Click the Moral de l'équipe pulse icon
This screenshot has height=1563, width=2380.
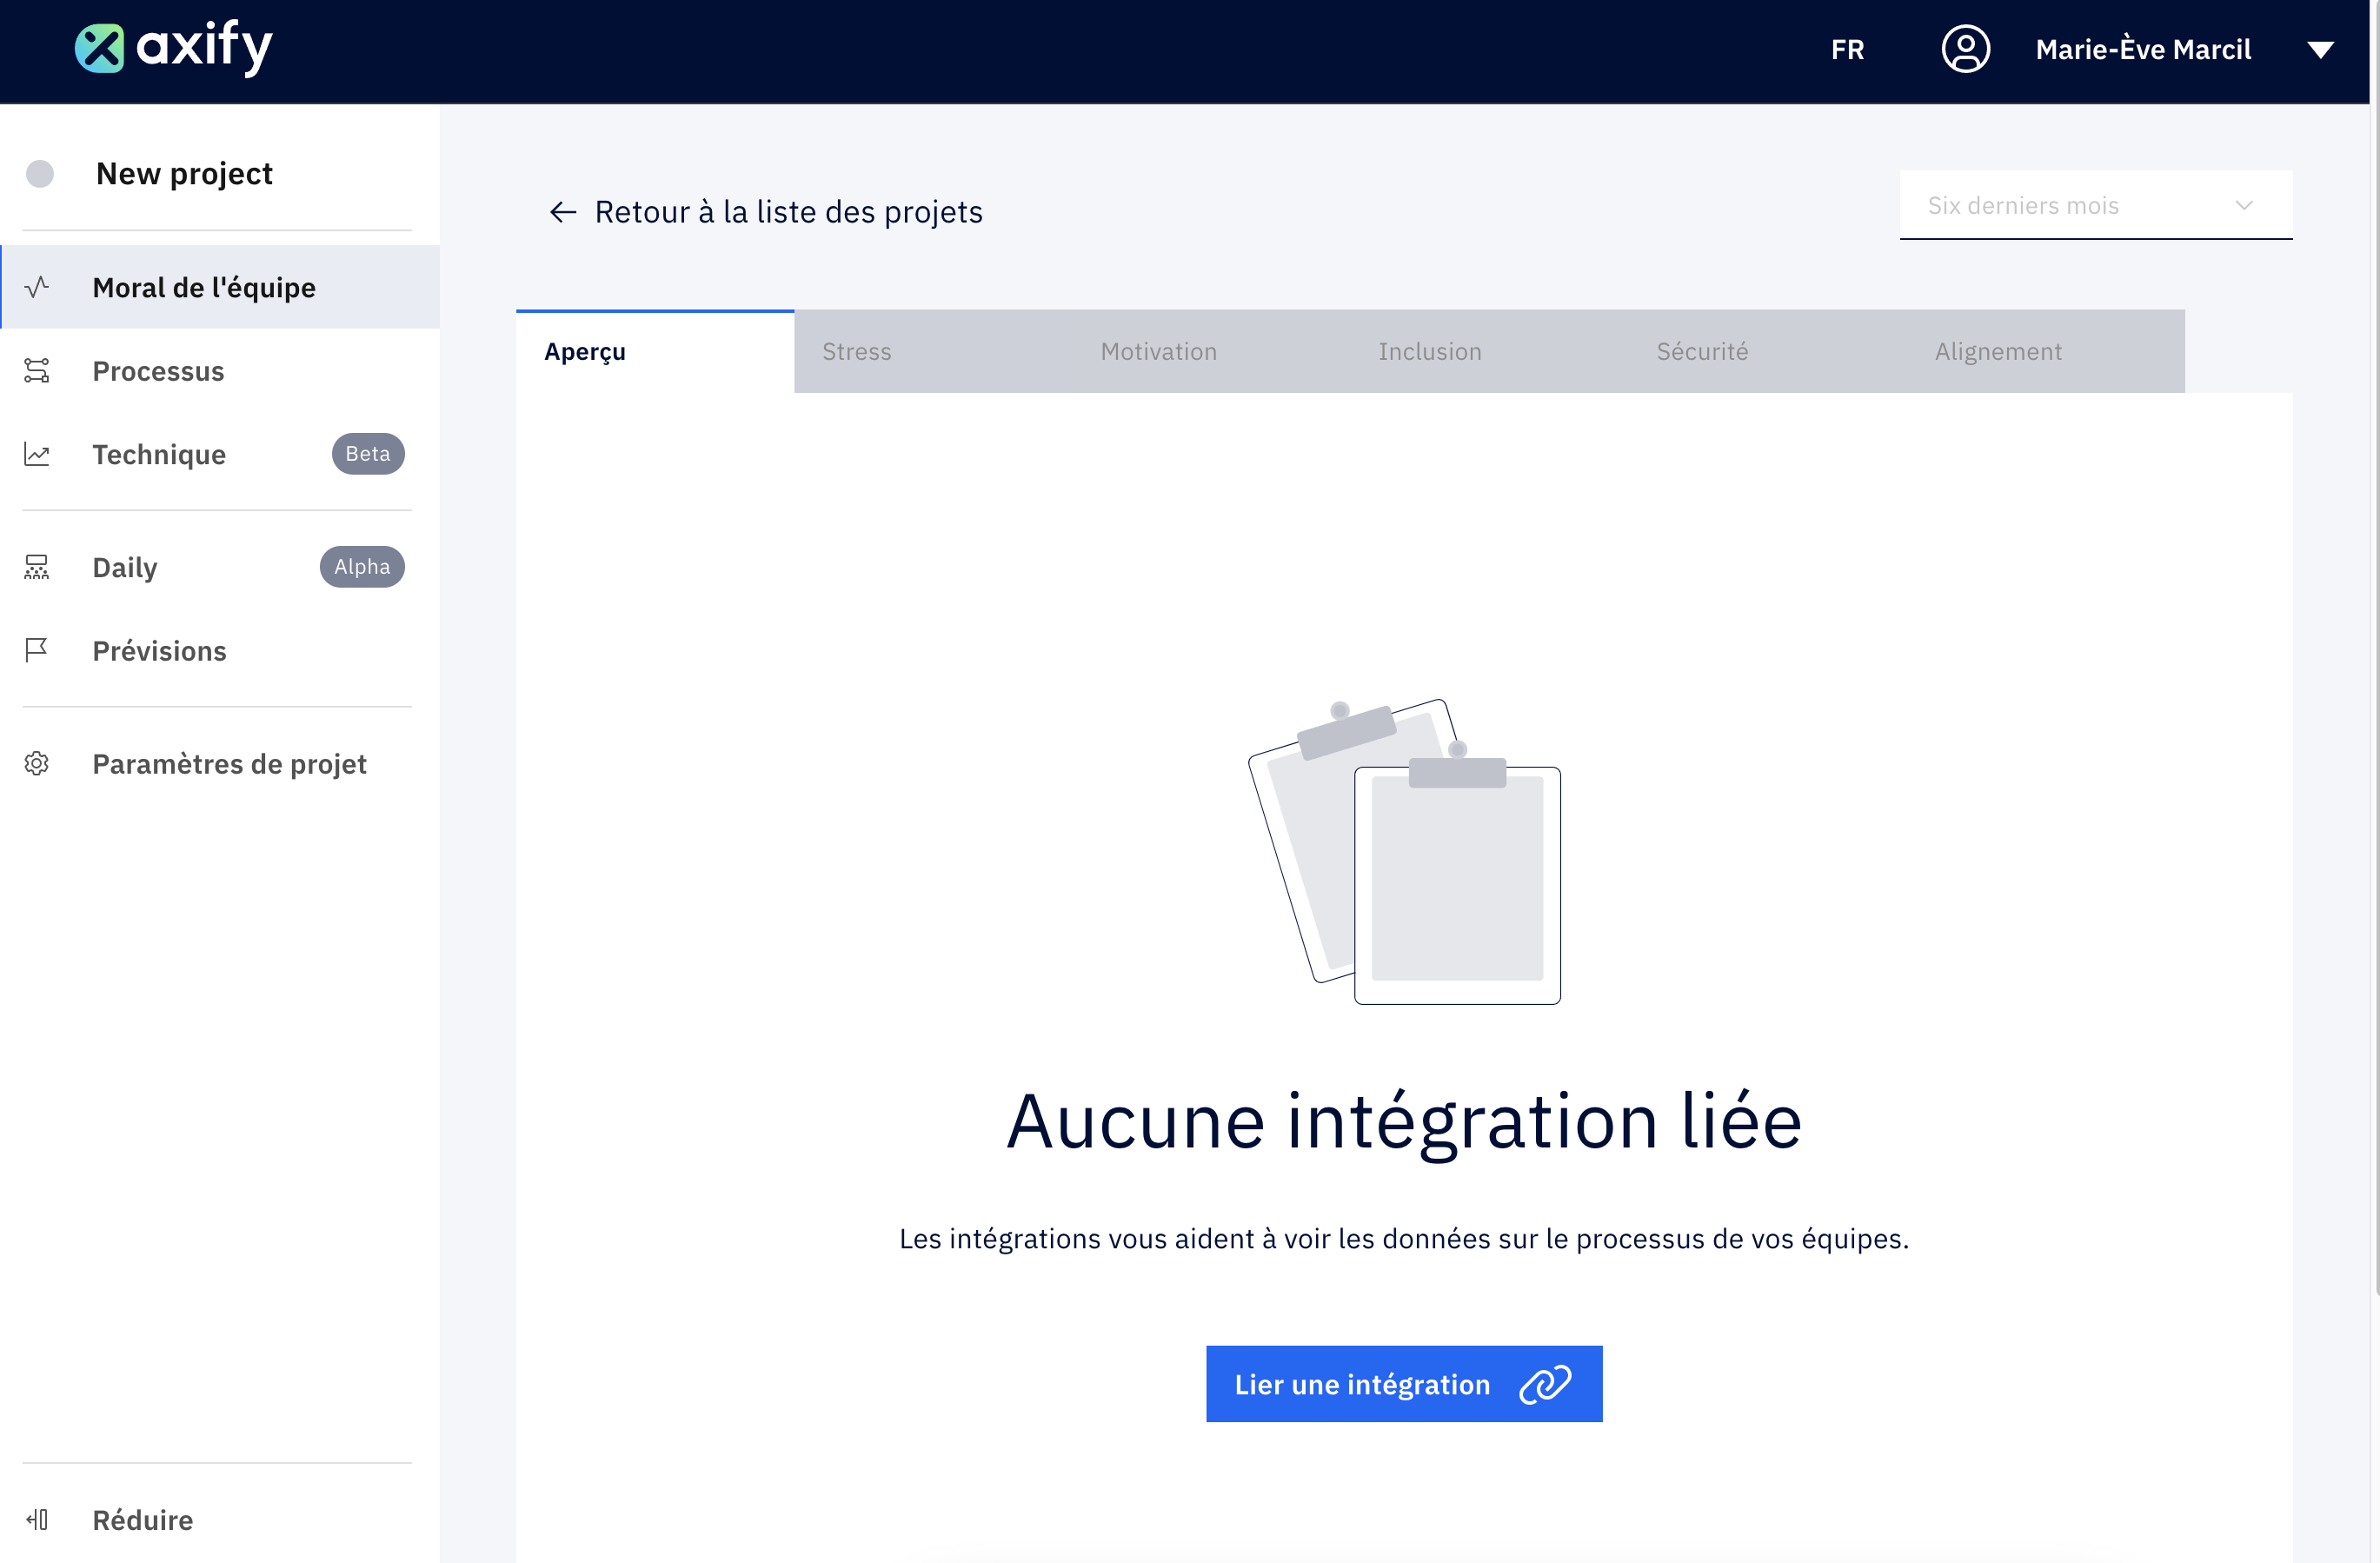point(37,288)
